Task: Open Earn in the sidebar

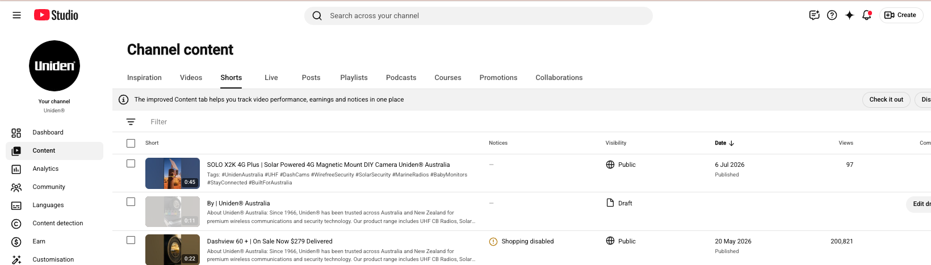Action: 54,242
